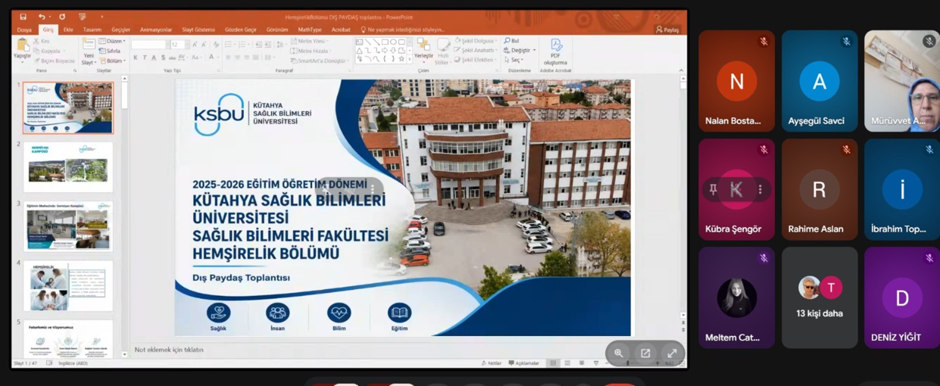Select the star shape in the shapes gallery
This screenshot has height=386, width=940.
point(401,59)
